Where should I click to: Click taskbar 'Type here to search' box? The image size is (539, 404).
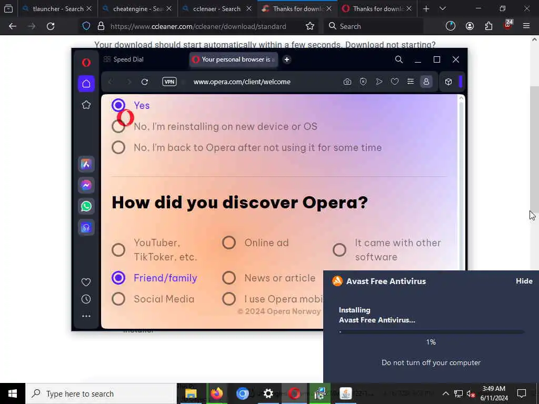101,393
